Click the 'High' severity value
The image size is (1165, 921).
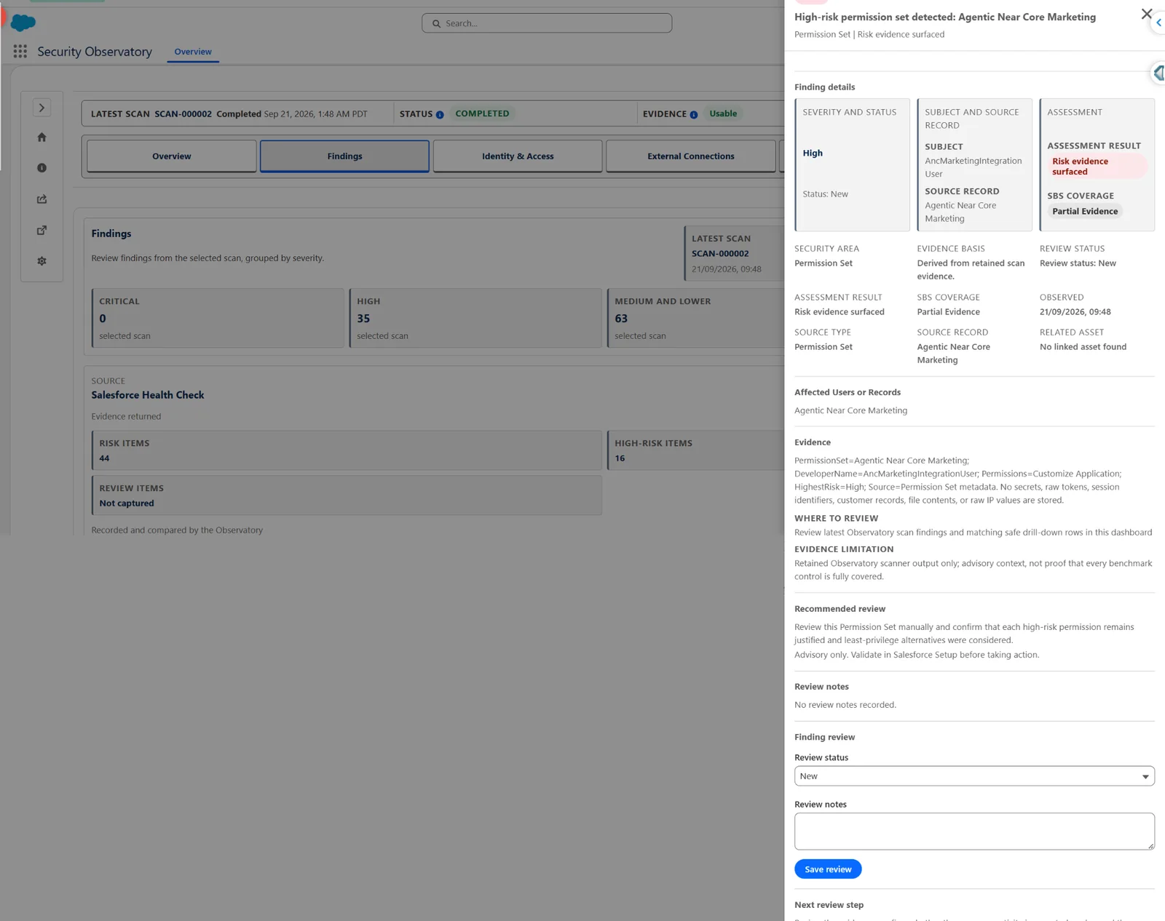(x=813, y=153)
